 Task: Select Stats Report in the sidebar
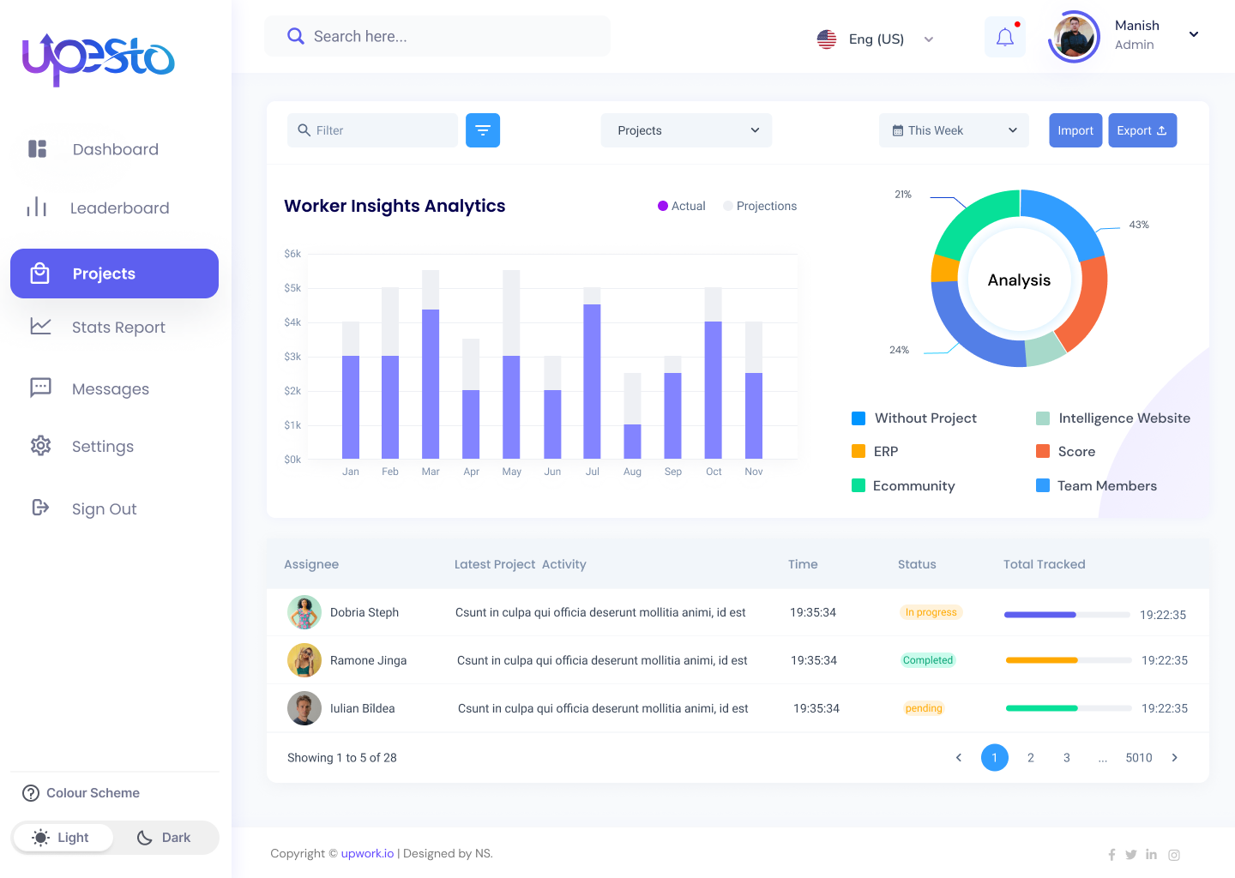tap(118, 328)
